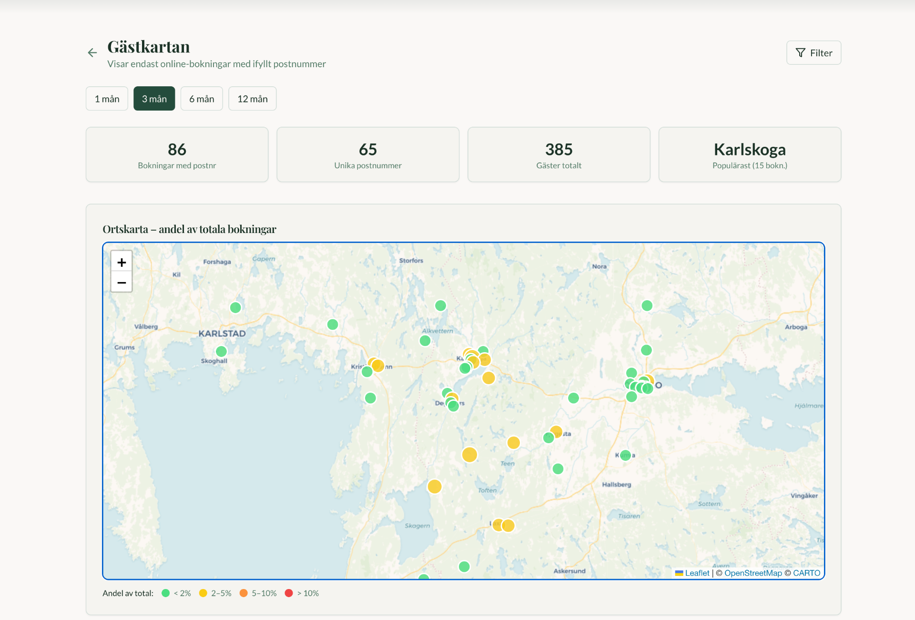The height and width of the screenshot is (620, 915).
Task: Click the Hallsberg label on map
Action: pos(616,485)
